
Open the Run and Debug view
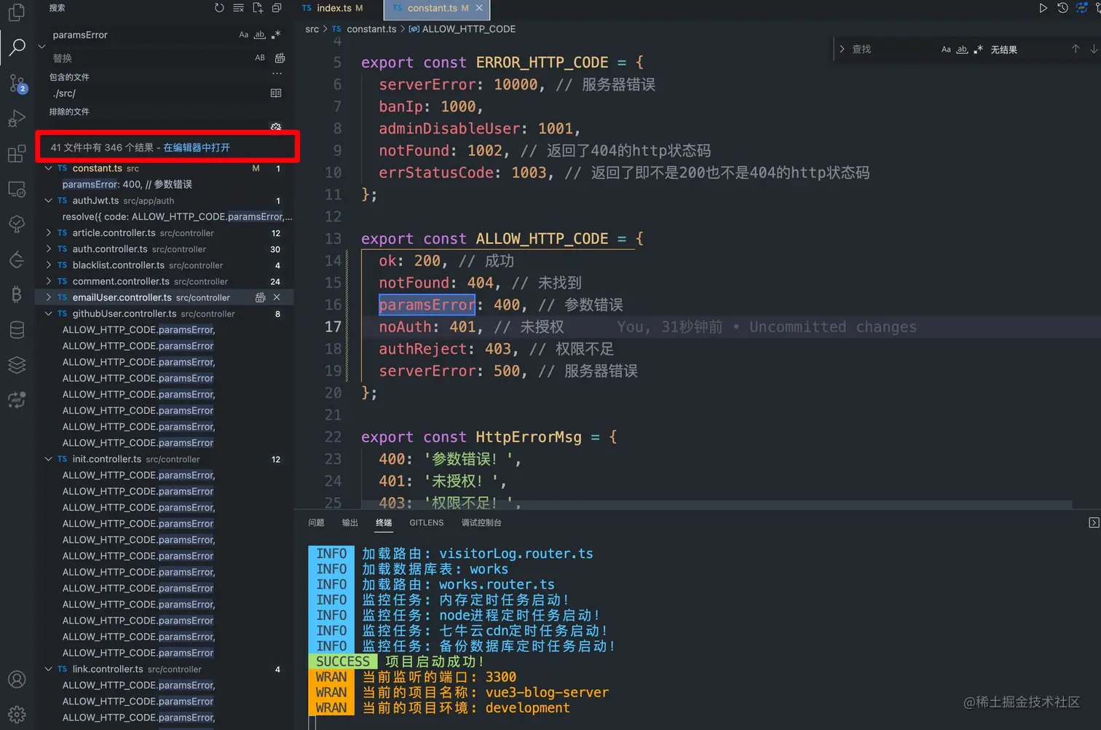pos(16,118)
